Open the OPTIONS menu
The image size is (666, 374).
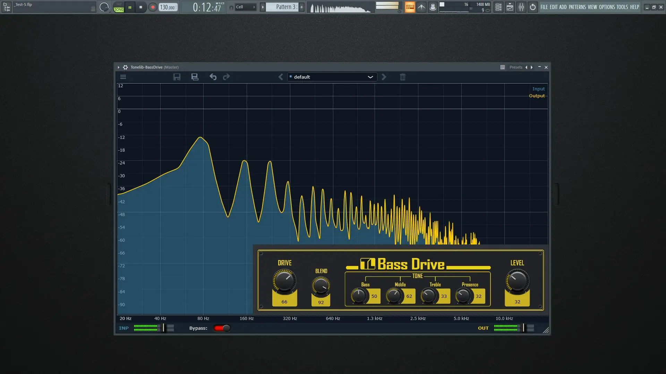tap(607, 7)
